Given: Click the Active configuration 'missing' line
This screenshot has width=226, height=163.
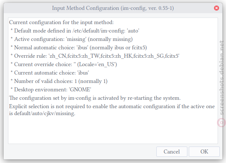Looking at the screenshot, I should pyautogui.click(x=72, y=39).
